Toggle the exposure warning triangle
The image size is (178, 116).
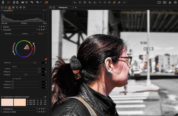coord(170,2)
